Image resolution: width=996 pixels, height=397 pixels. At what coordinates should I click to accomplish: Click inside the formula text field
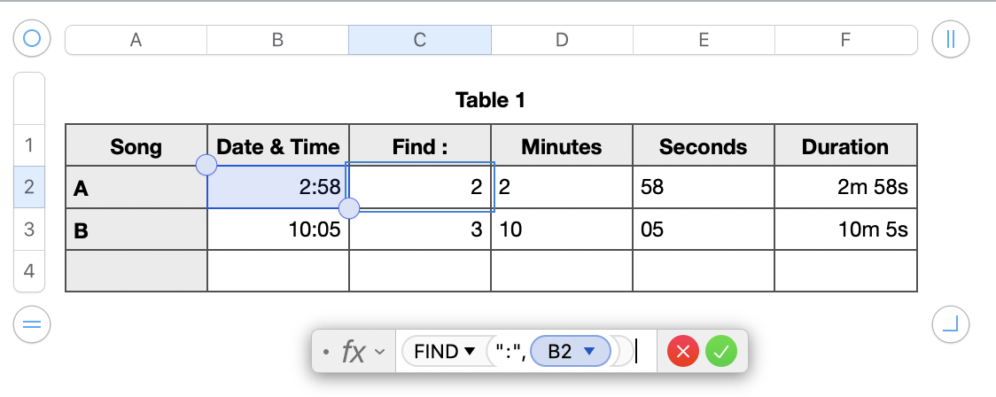643,352
